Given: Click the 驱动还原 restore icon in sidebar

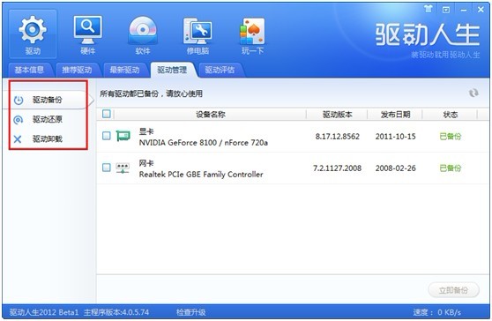Looking at the screenshot, I should point(19,120).
